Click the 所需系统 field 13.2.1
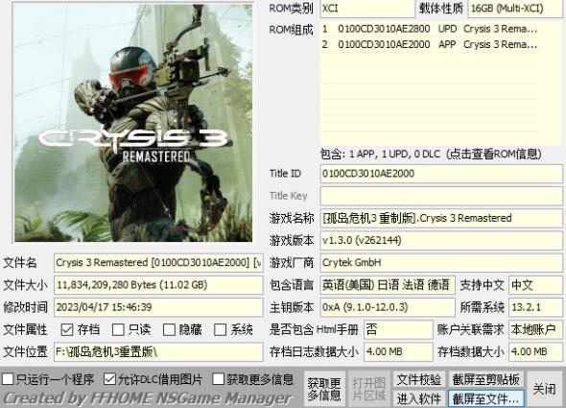The height and width of the screenshot is (408, 566). pyautogui.click(x=535, y=307)
